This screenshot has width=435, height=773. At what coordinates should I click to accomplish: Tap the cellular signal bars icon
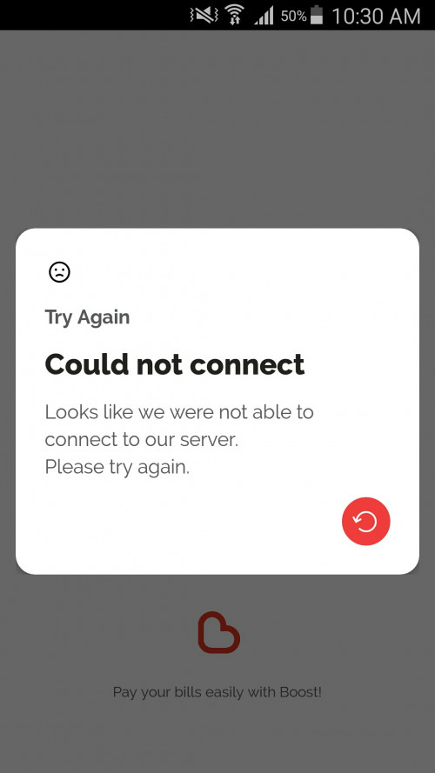(x=264, y=17)
